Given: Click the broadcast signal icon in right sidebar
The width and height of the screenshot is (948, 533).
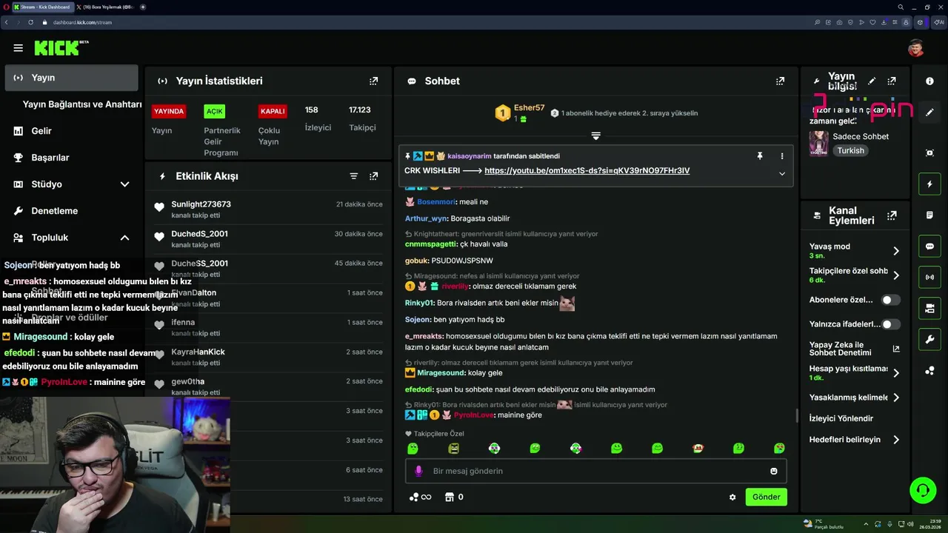Looking at the screenshot, I should point(929,278).
